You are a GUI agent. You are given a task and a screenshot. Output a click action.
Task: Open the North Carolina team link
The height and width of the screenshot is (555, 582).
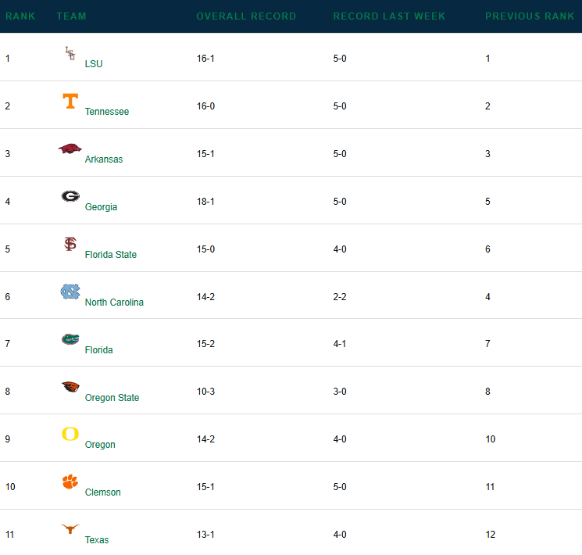point(114,302)
